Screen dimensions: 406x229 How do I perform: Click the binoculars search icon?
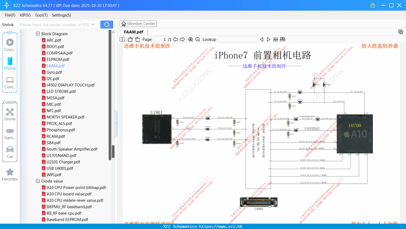tap(283, 39)
